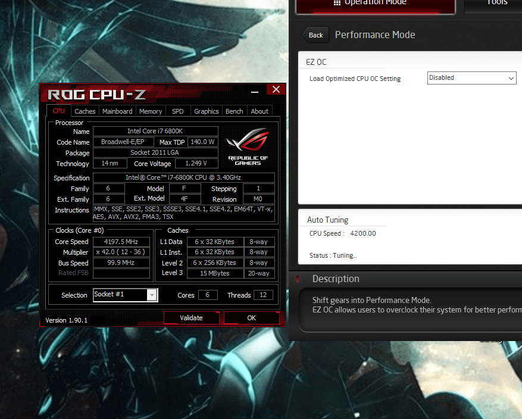This screenshot has width=522, height=419.
Task: Click the Description panel header
Action: [x=336, y=279]
